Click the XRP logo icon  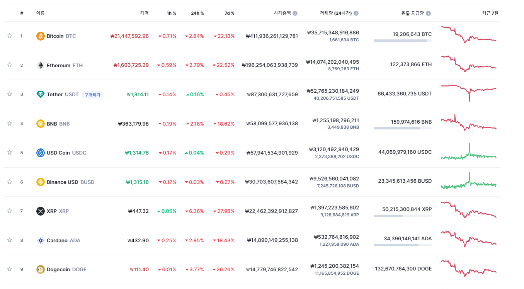tap(41, 211)
